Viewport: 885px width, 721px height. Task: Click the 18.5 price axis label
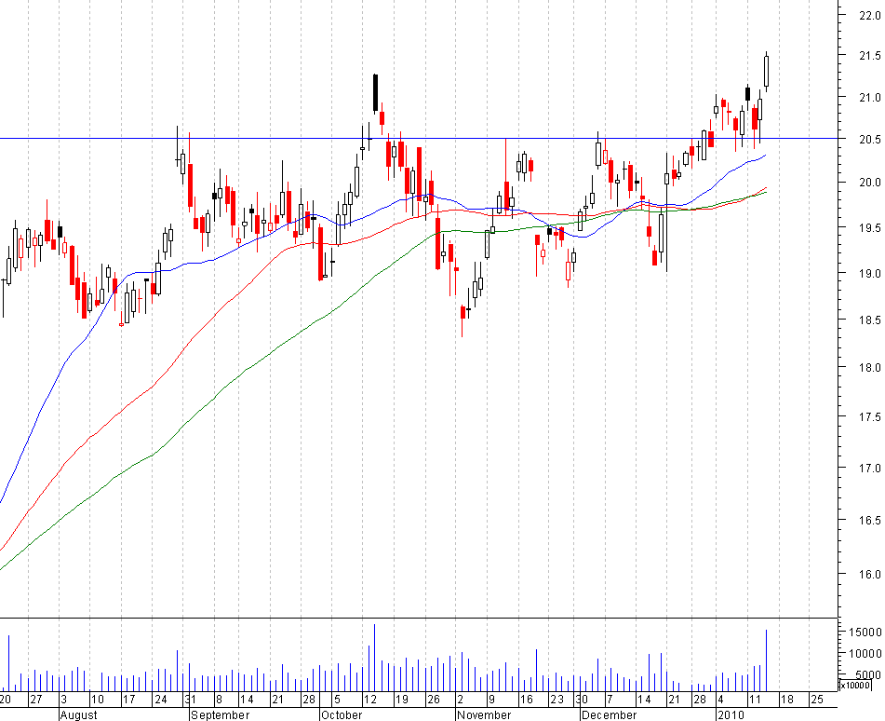(x=870, y=320)
